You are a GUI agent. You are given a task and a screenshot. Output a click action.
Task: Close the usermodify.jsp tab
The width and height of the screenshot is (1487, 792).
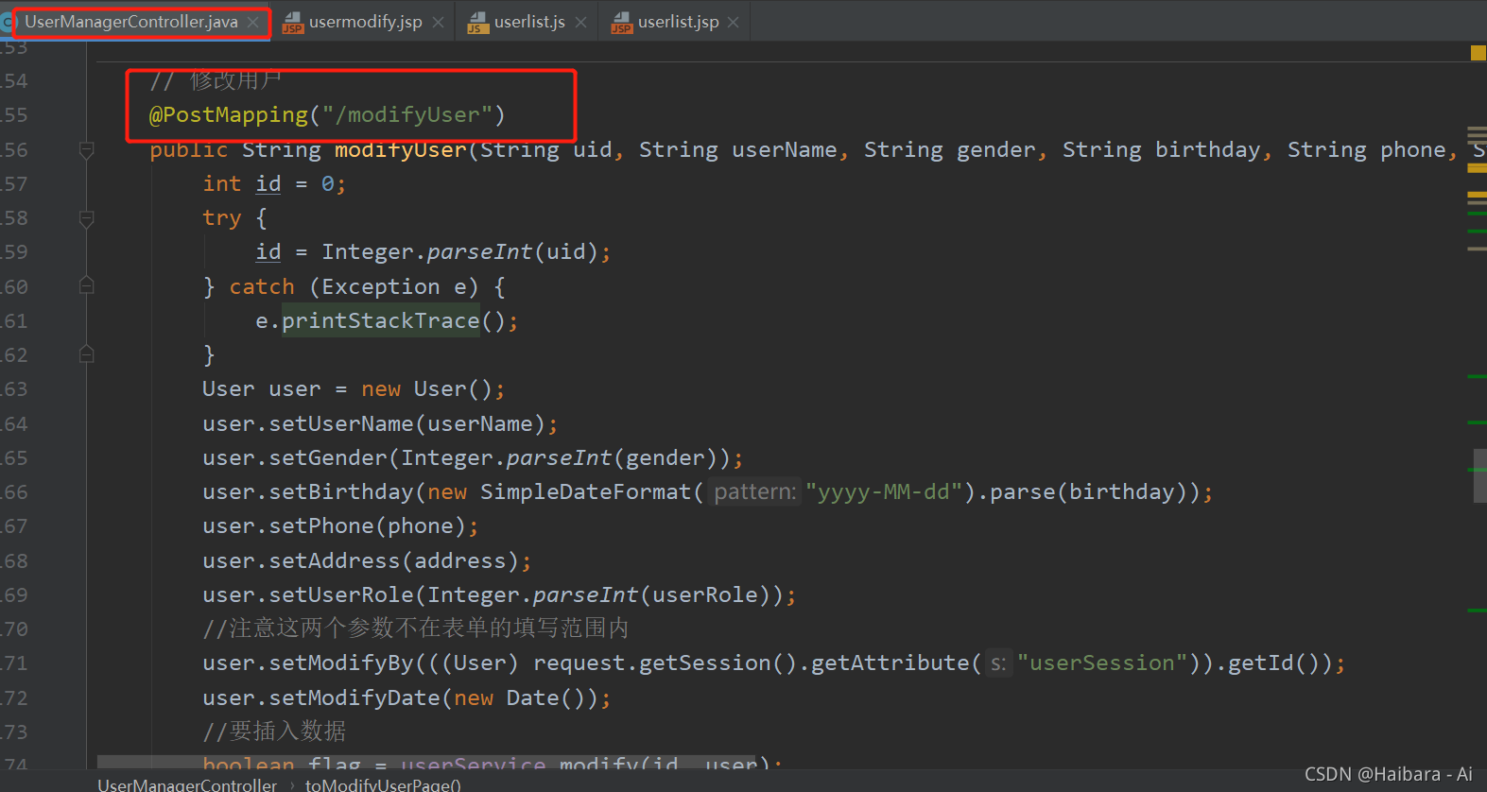[x=438, y=22]
